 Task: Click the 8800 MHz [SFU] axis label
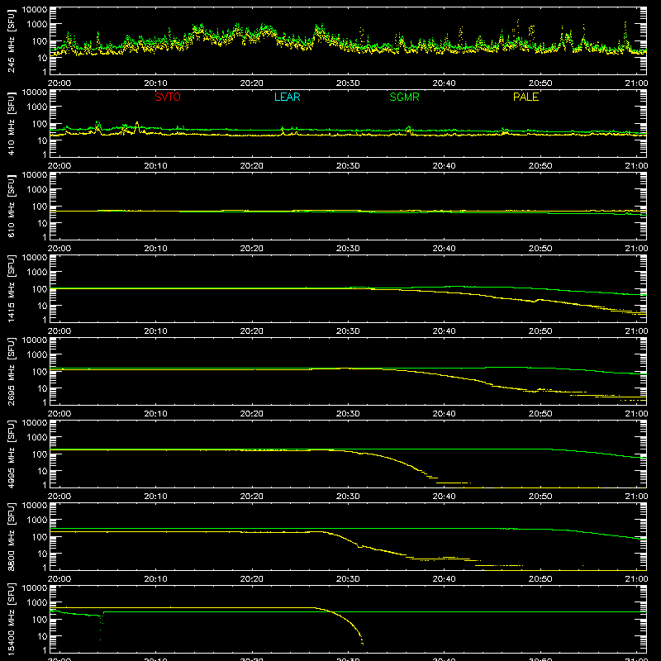12,538
